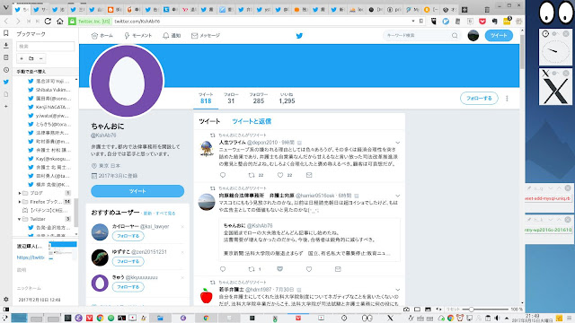Screen dimensions: 575x323
Task: Open the Downloads panel in sidebar
Action: tap(6, 46)
